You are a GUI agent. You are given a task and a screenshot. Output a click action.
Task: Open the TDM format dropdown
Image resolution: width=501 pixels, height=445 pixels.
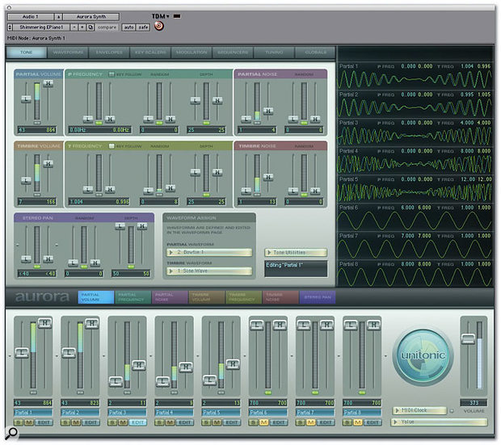point(160,16)
